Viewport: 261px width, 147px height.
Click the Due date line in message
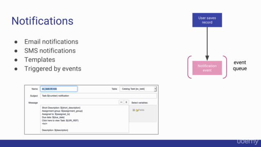pyautogui.click(x=53, y=117)
